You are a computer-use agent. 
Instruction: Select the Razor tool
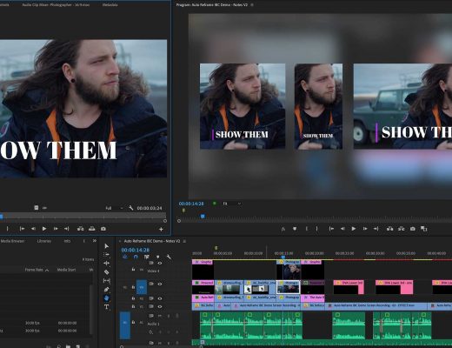(x=107, y=272)
